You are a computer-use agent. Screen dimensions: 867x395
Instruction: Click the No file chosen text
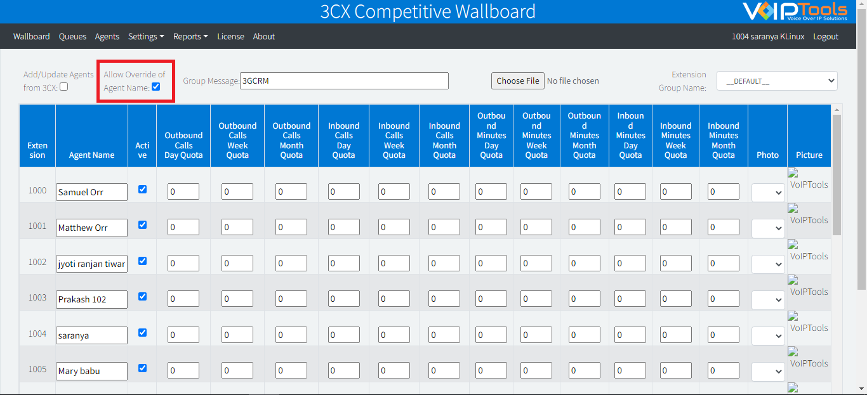pyautogui.click(x=573, y=81)
